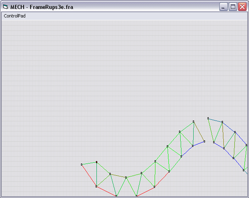The image size is (249, 198).
Task: Click the blue member ending at left truss tip
Action: click(x=199, y=144)
